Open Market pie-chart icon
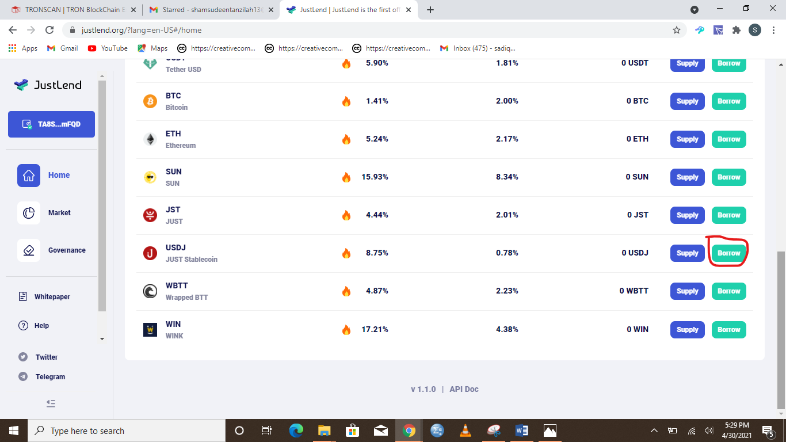 tap(29, 213)
